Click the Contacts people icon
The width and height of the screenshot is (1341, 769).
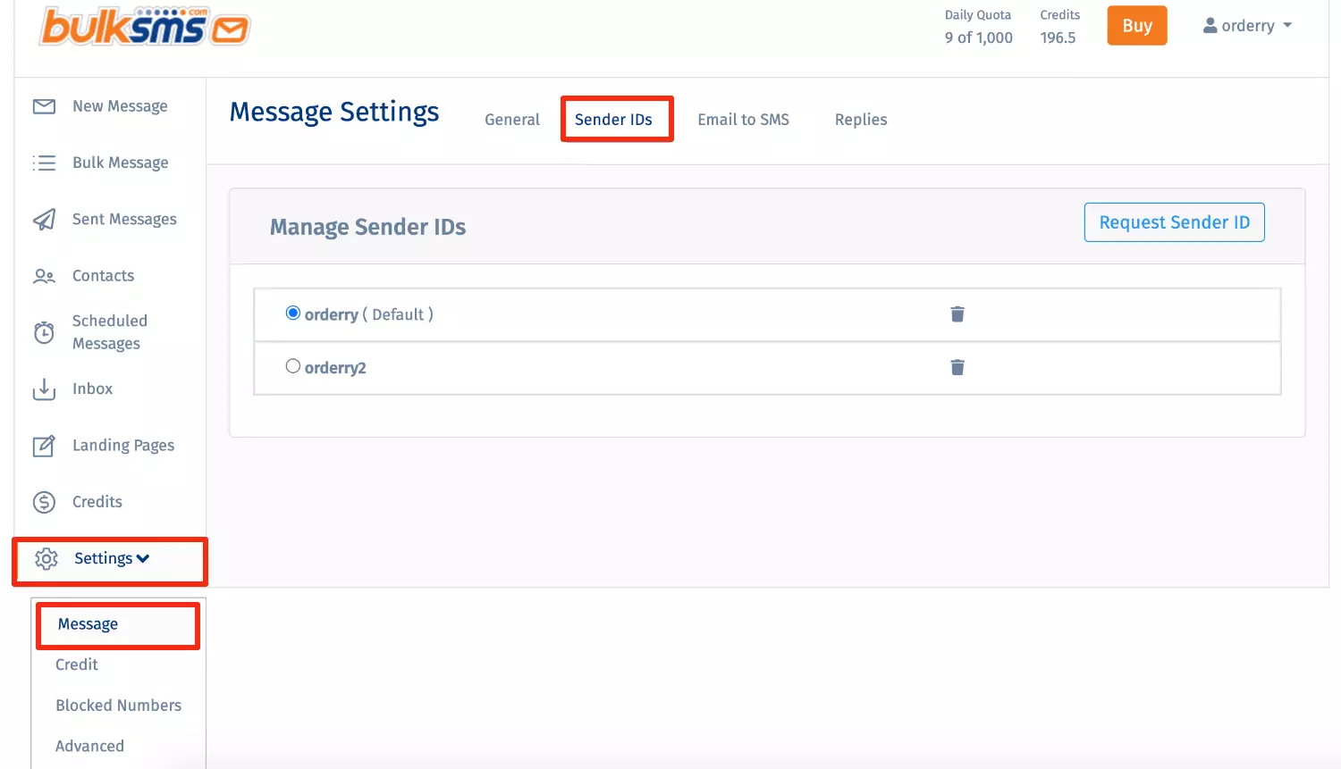(44, 276)
